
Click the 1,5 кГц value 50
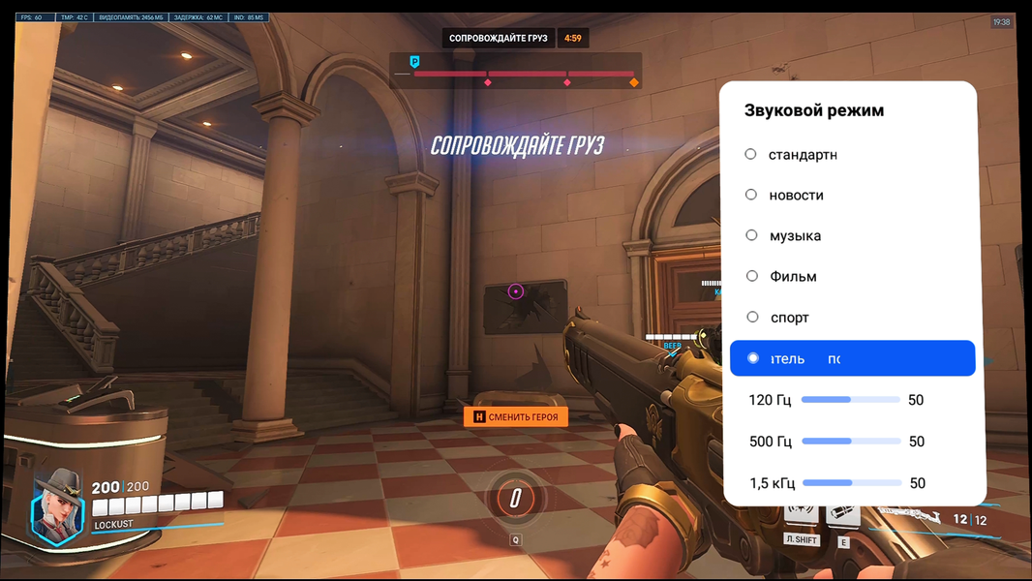918,483
